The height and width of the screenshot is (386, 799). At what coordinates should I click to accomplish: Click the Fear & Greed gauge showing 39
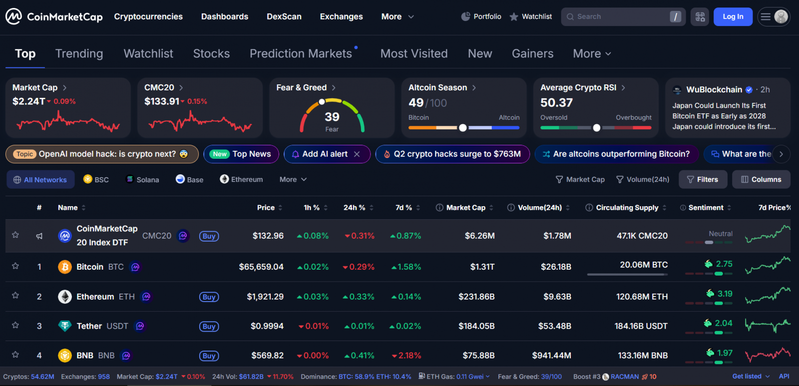pyautogui.click(x=332, y=116)
